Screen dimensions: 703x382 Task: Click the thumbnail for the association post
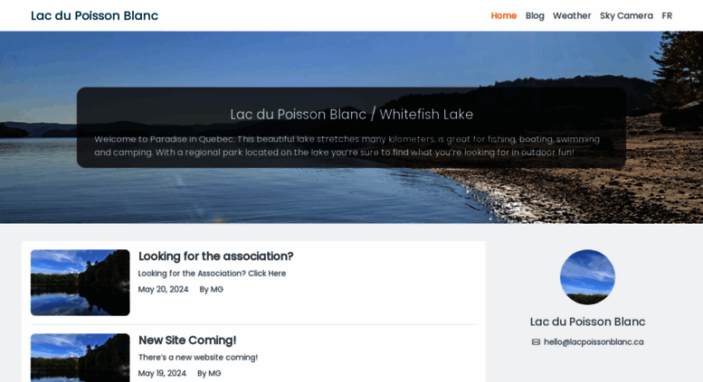tap(81, 283)
